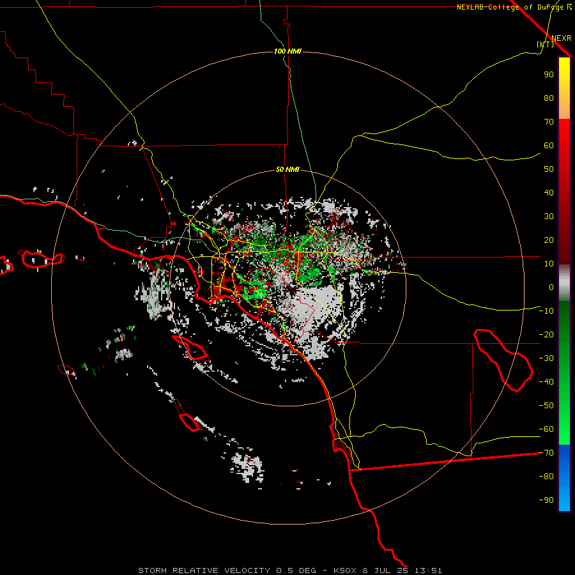The image size is (575, 575).
Task: Click the -90 value on the velocity scale
Action: pos(546,500)
